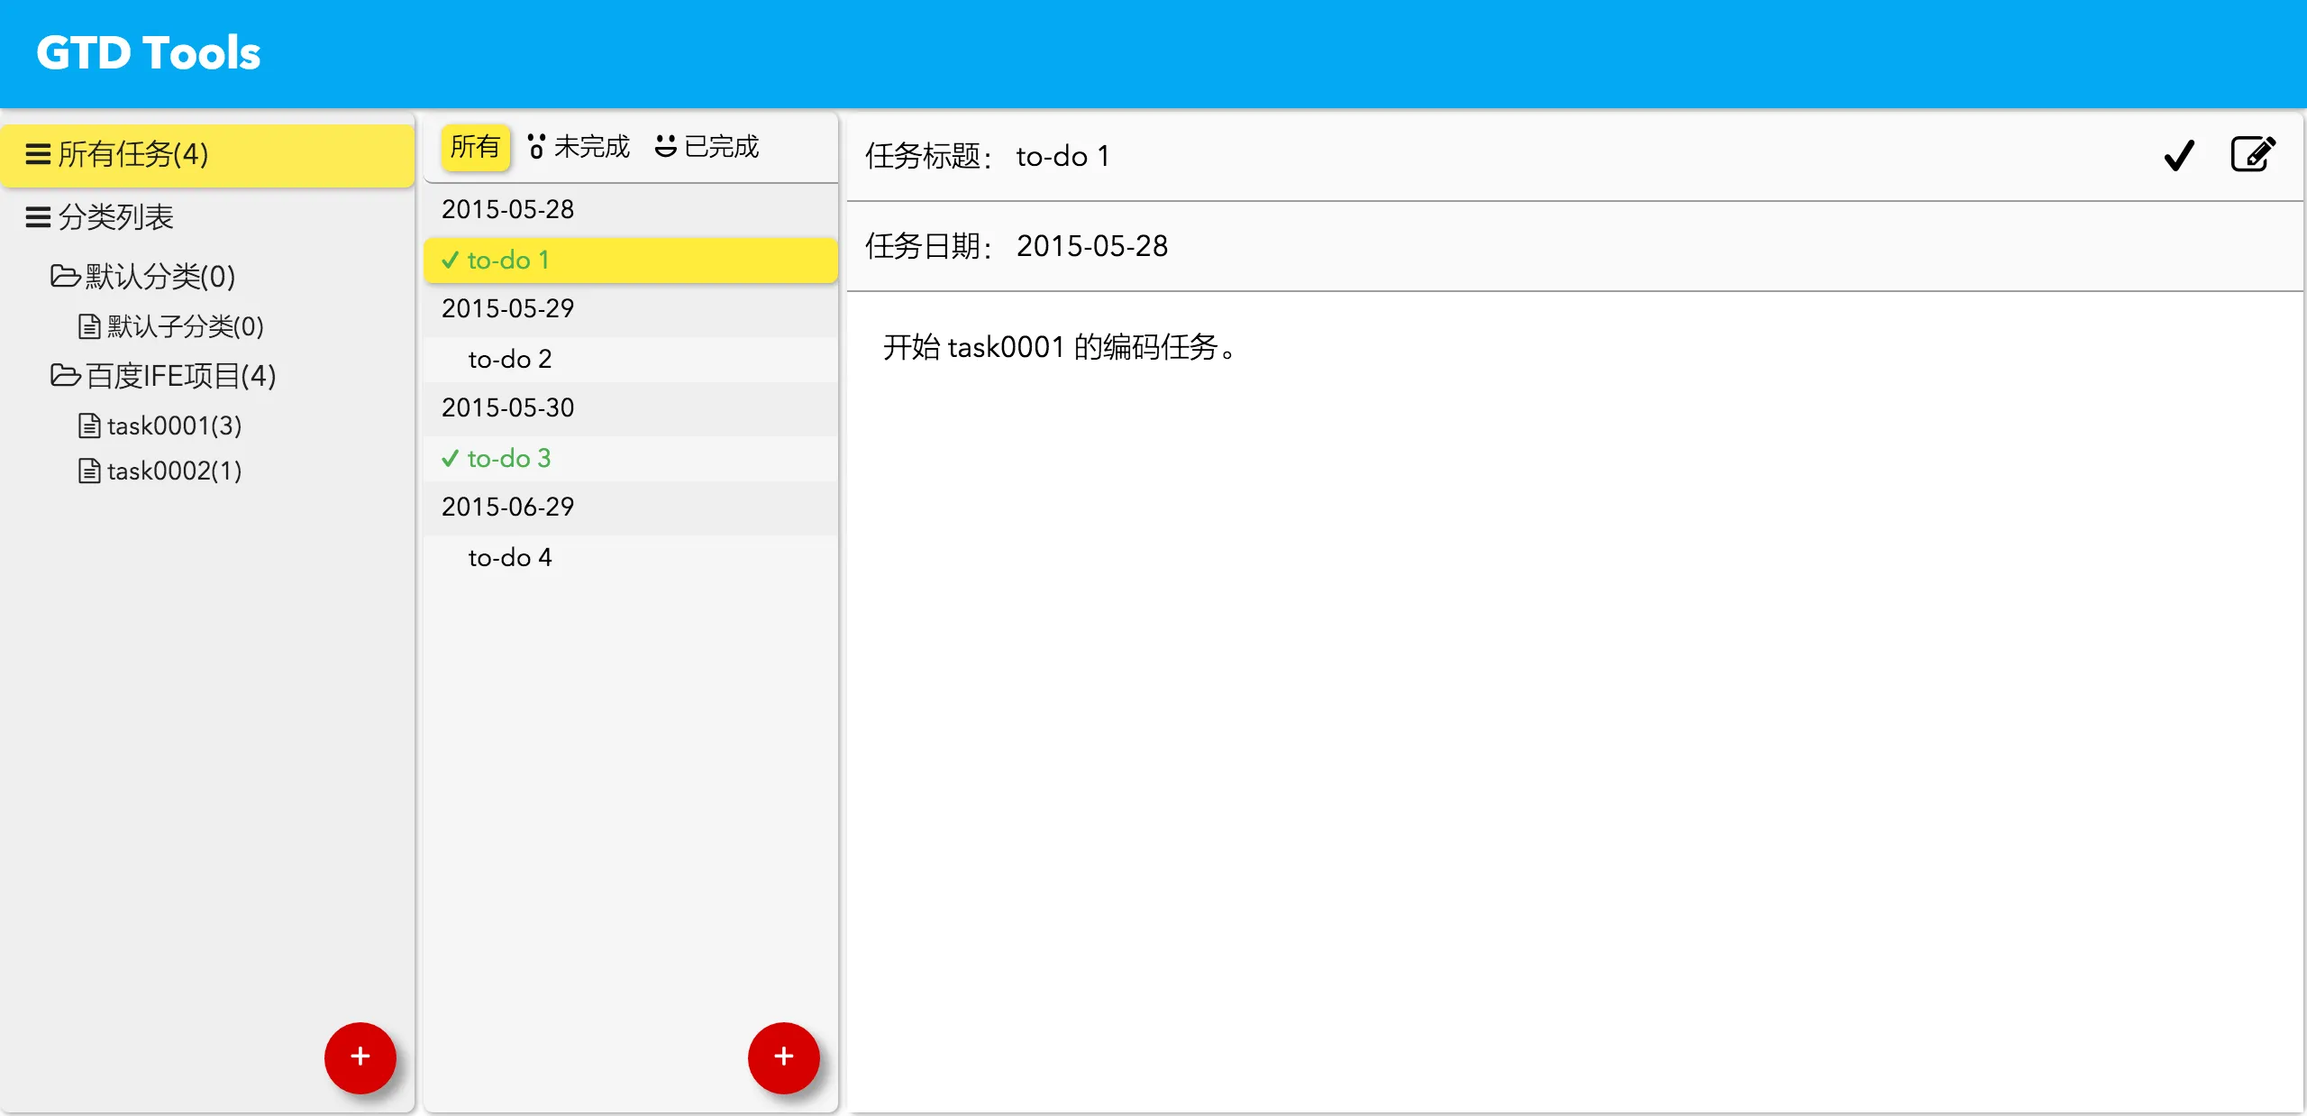Image resolution: width=2307 pixels, height=1116 pixels.
Task: Show 所有 tasks filter
Action: tap(475, 146)
